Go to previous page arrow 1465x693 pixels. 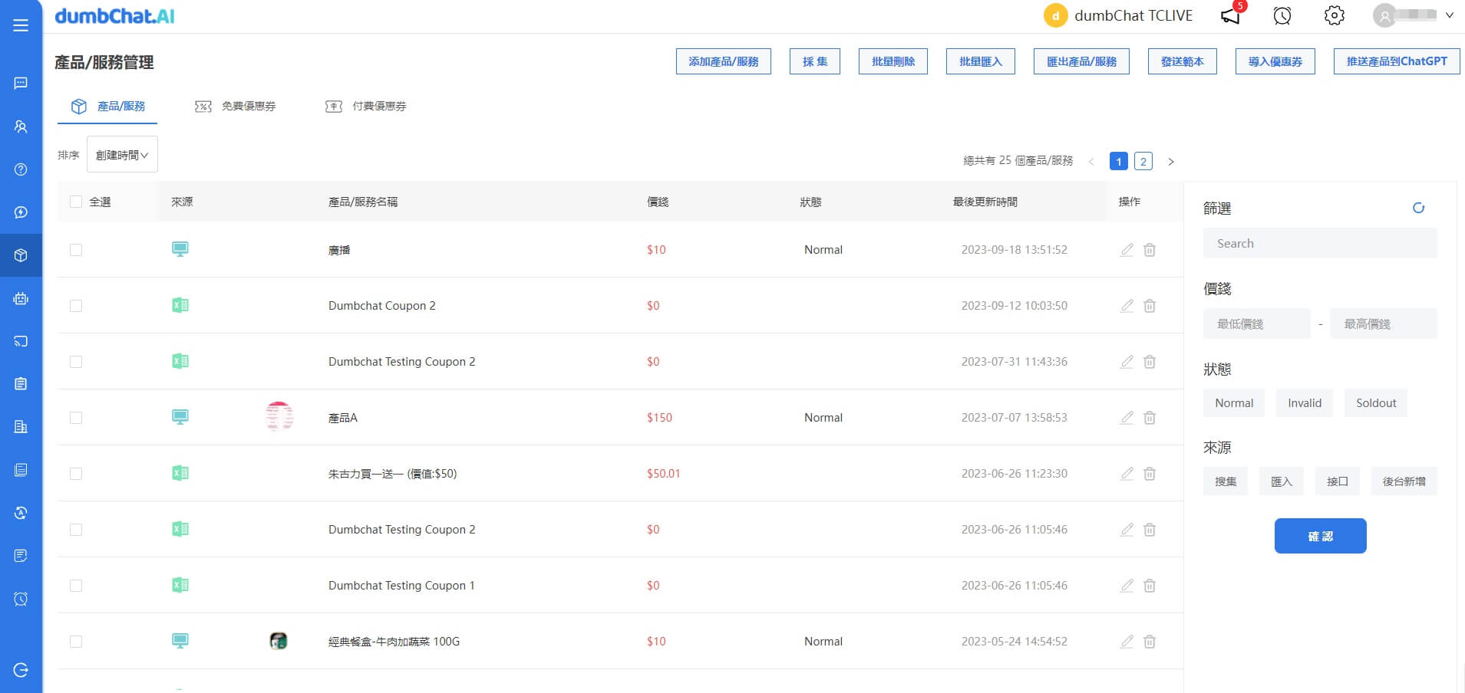tap(1091, 162)
